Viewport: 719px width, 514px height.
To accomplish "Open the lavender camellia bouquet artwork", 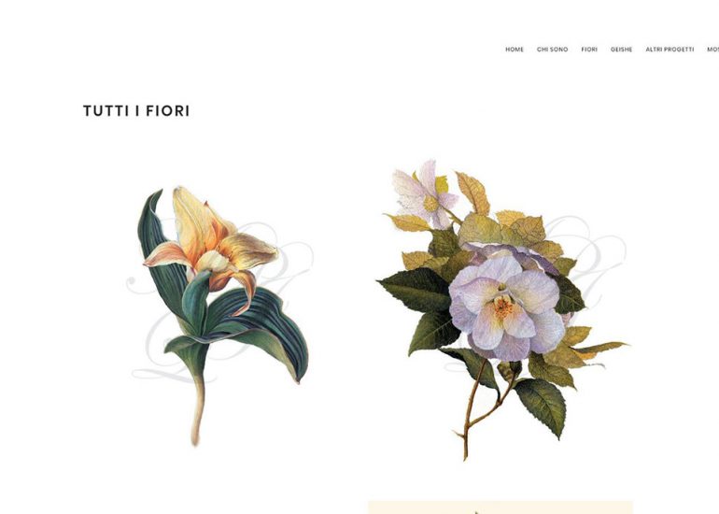I will coord(502,309).
